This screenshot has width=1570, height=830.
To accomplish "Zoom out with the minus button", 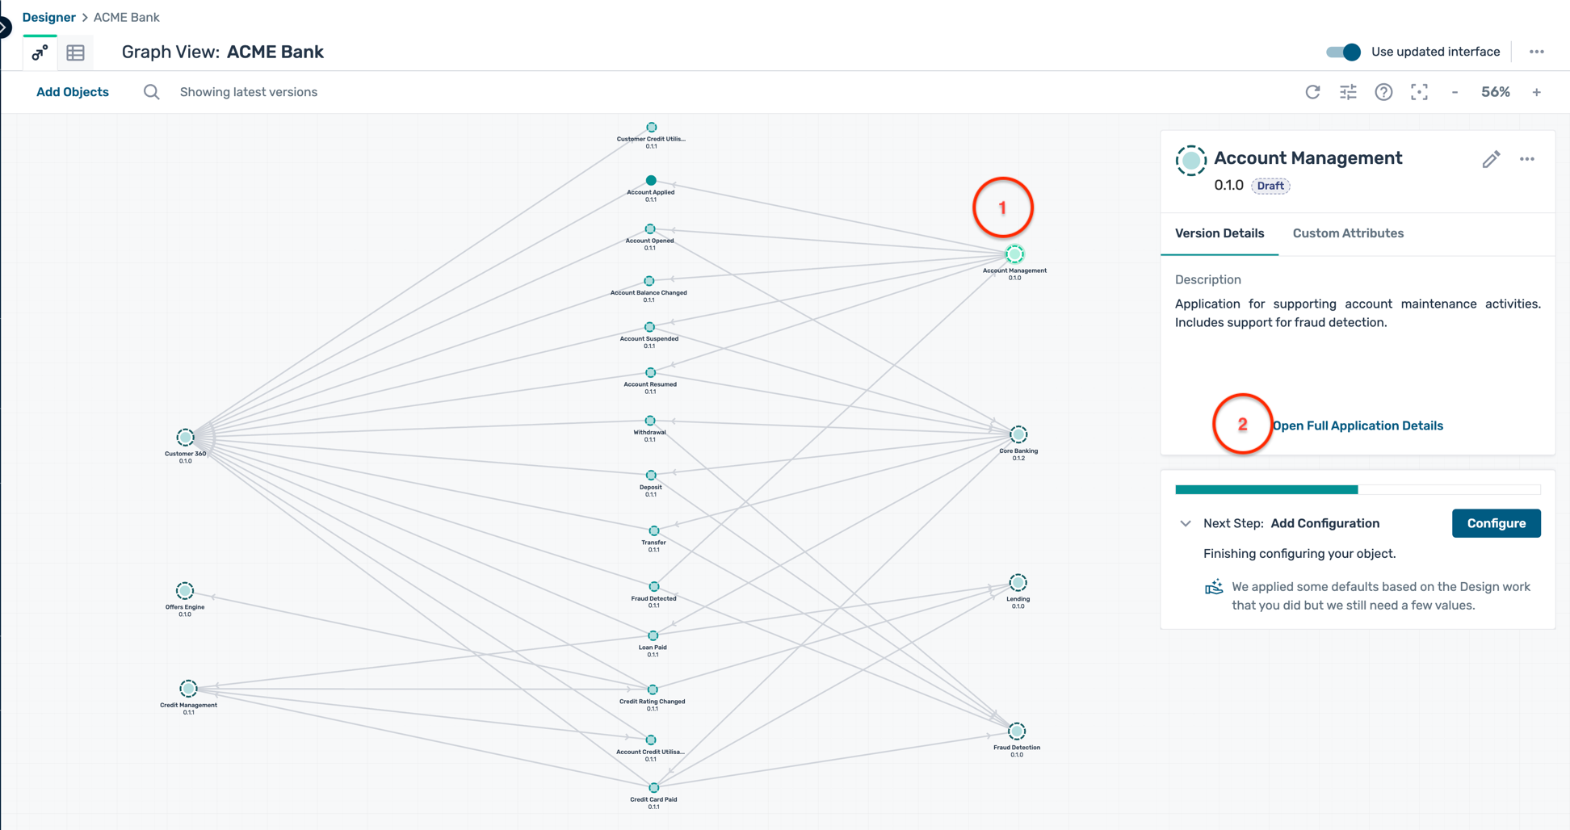I will [x=1455, y=92].
